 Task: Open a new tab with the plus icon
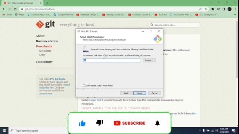[47, 3]
